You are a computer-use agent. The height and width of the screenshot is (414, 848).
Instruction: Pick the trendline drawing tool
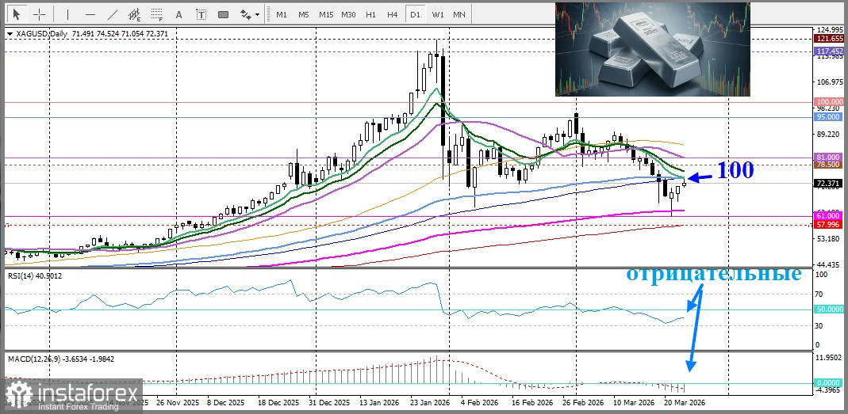pos(112,14)
